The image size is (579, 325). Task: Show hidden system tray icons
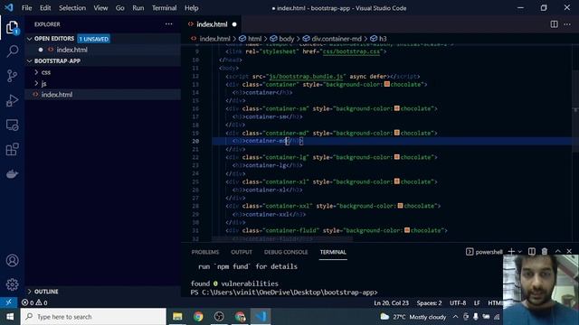[455, 317]
